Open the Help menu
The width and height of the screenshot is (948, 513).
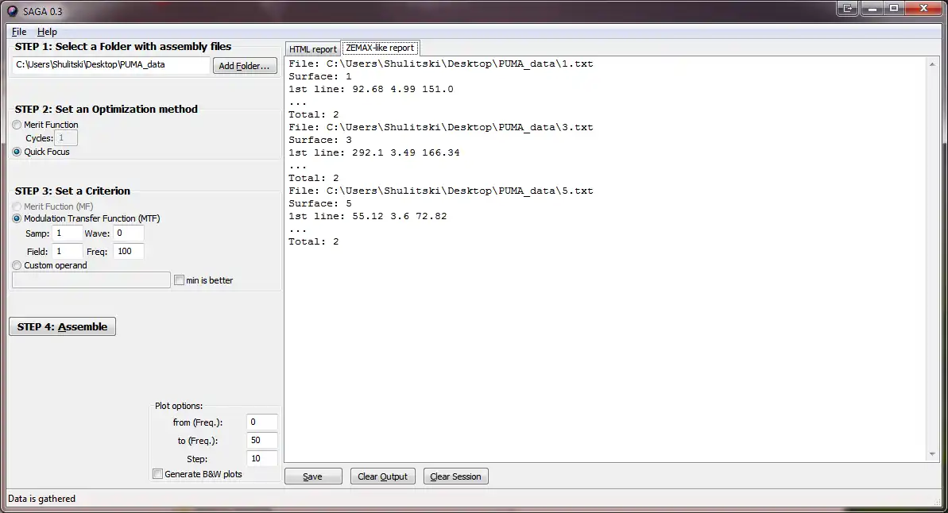coord(47,32)
